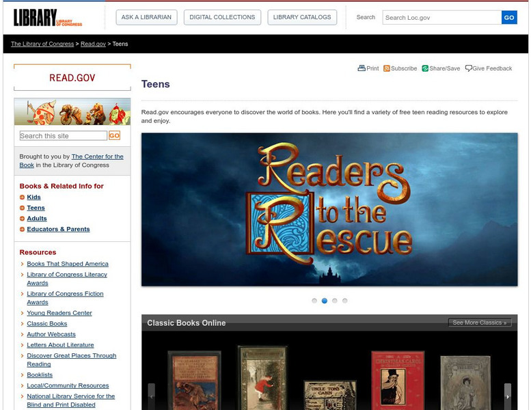Screen dimensions: 531x410
Task: Show the first carousel slide via its dot
Action: coord(314,301)
